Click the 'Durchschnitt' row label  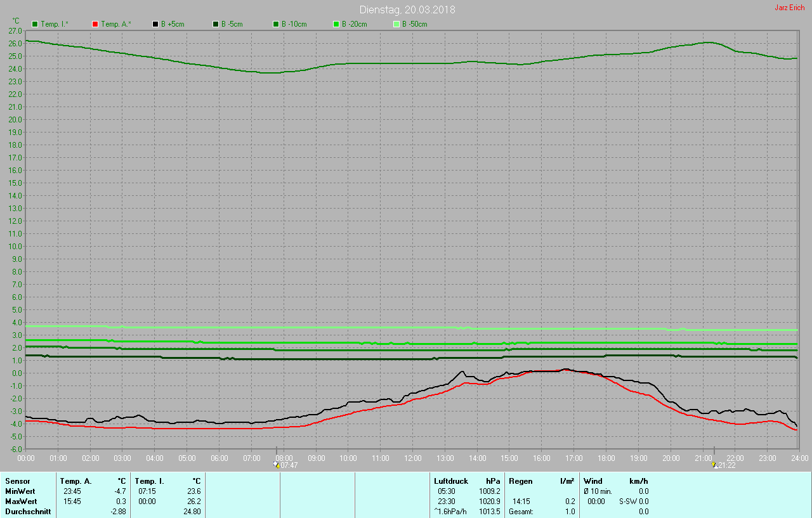pos(28,512)
